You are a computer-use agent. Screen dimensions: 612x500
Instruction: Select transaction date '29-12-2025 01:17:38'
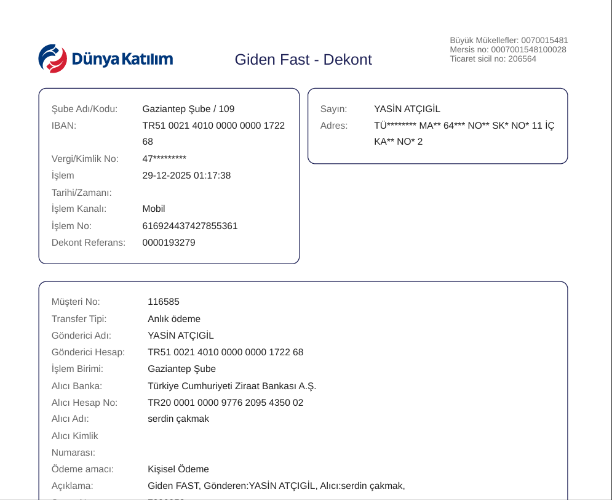click(186, 175)
